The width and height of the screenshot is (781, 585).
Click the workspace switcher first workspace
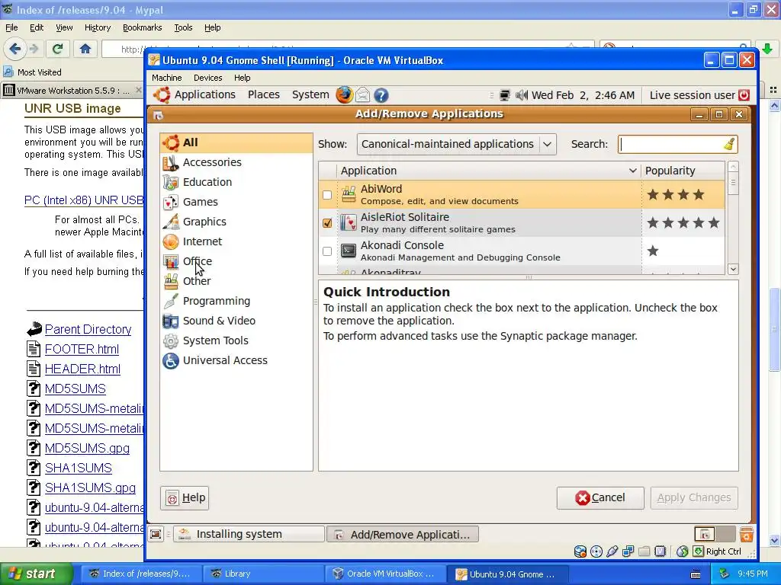[705, 535]
